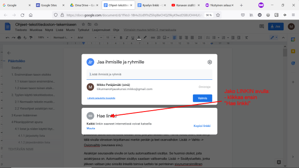
Task: Open the highlight color tool
Action: pos(145,37)
